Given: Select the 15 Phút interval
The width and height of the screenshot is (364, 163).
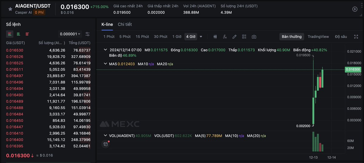Looking at the screenshot, I should 143,37.
